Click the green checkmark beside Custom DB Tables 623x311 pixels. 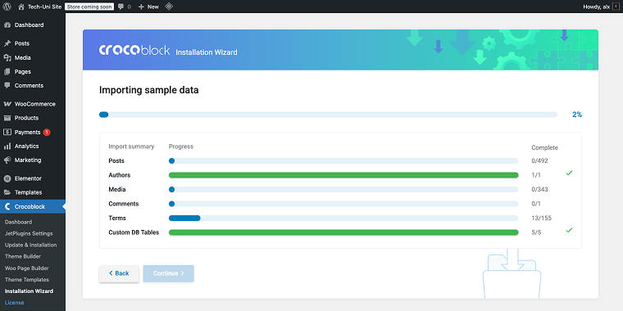pos(569,230)
